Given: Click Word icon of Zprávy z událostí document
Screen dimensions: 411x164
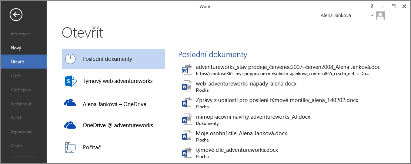Looking at the screenshot, I should (187, 102).
